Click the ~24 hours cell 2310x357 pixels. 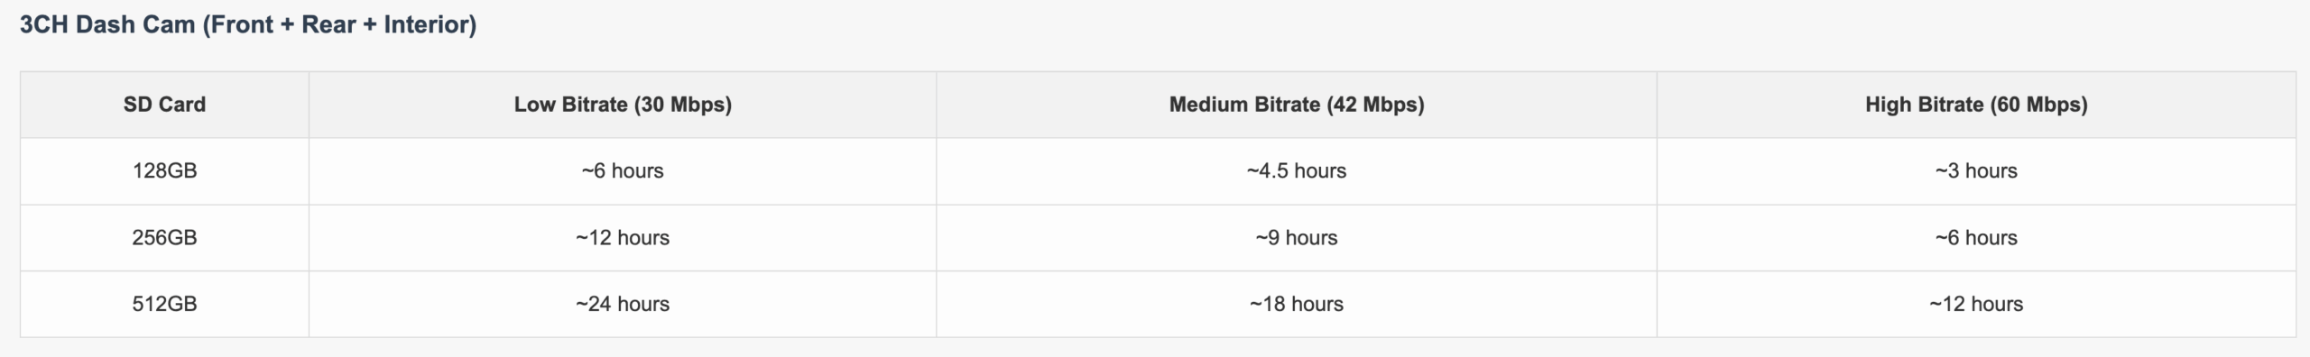[x=623, y=305]
